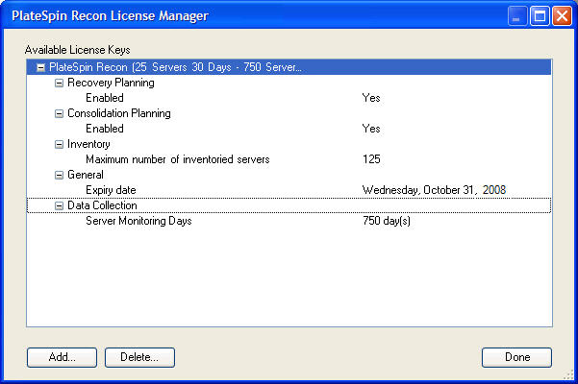The width and height of the screenshot is (578, 384).
Task: Collapse the PlateSpin Recon license key node
Action: click(x=39, y=68)
